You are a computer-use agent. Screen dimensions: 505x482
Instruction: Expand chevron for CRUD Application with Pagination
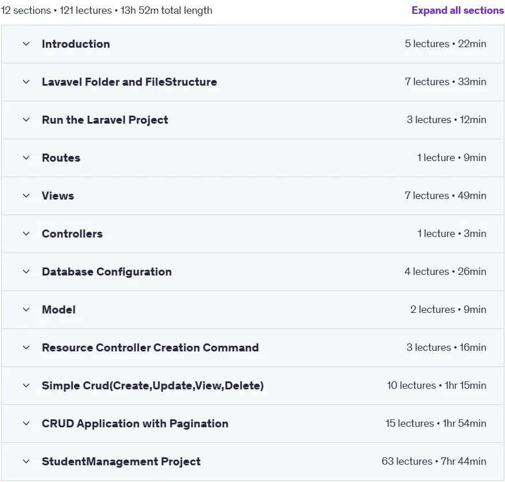click(26, 424)
